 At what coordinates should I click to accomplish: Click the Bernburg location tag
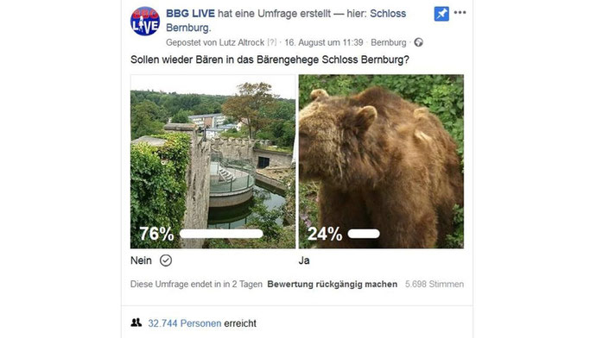[x=389, y=42]
